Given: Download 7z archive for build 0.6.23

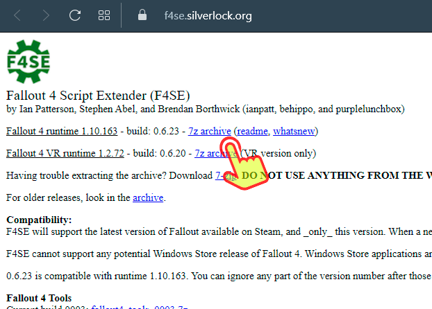Looking at the screenshot, I should (x=209, y=131).
